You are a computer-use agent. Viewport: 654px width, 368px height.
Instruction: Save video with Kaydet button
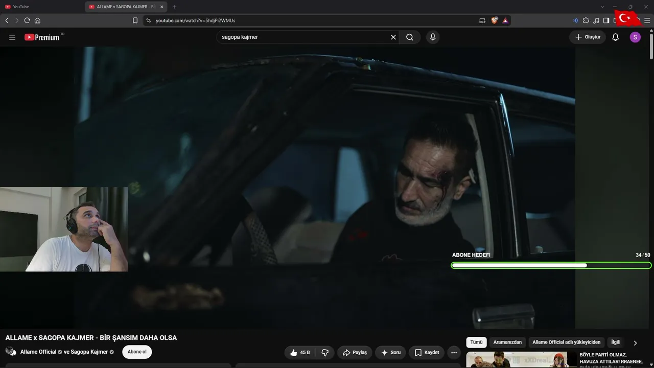click(x=427, y=353)
